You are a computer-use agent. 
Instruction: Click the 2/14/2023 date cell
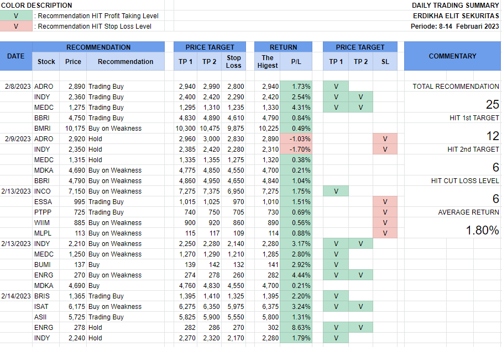click(x=16, y=296)
